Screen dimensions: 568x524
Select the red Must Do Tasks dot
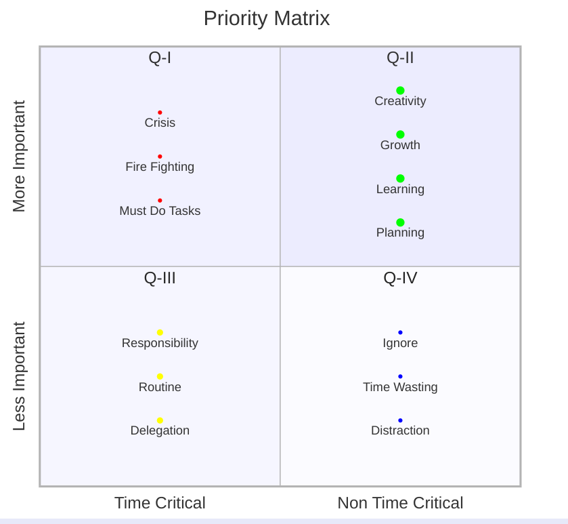(x=160, y=201)
